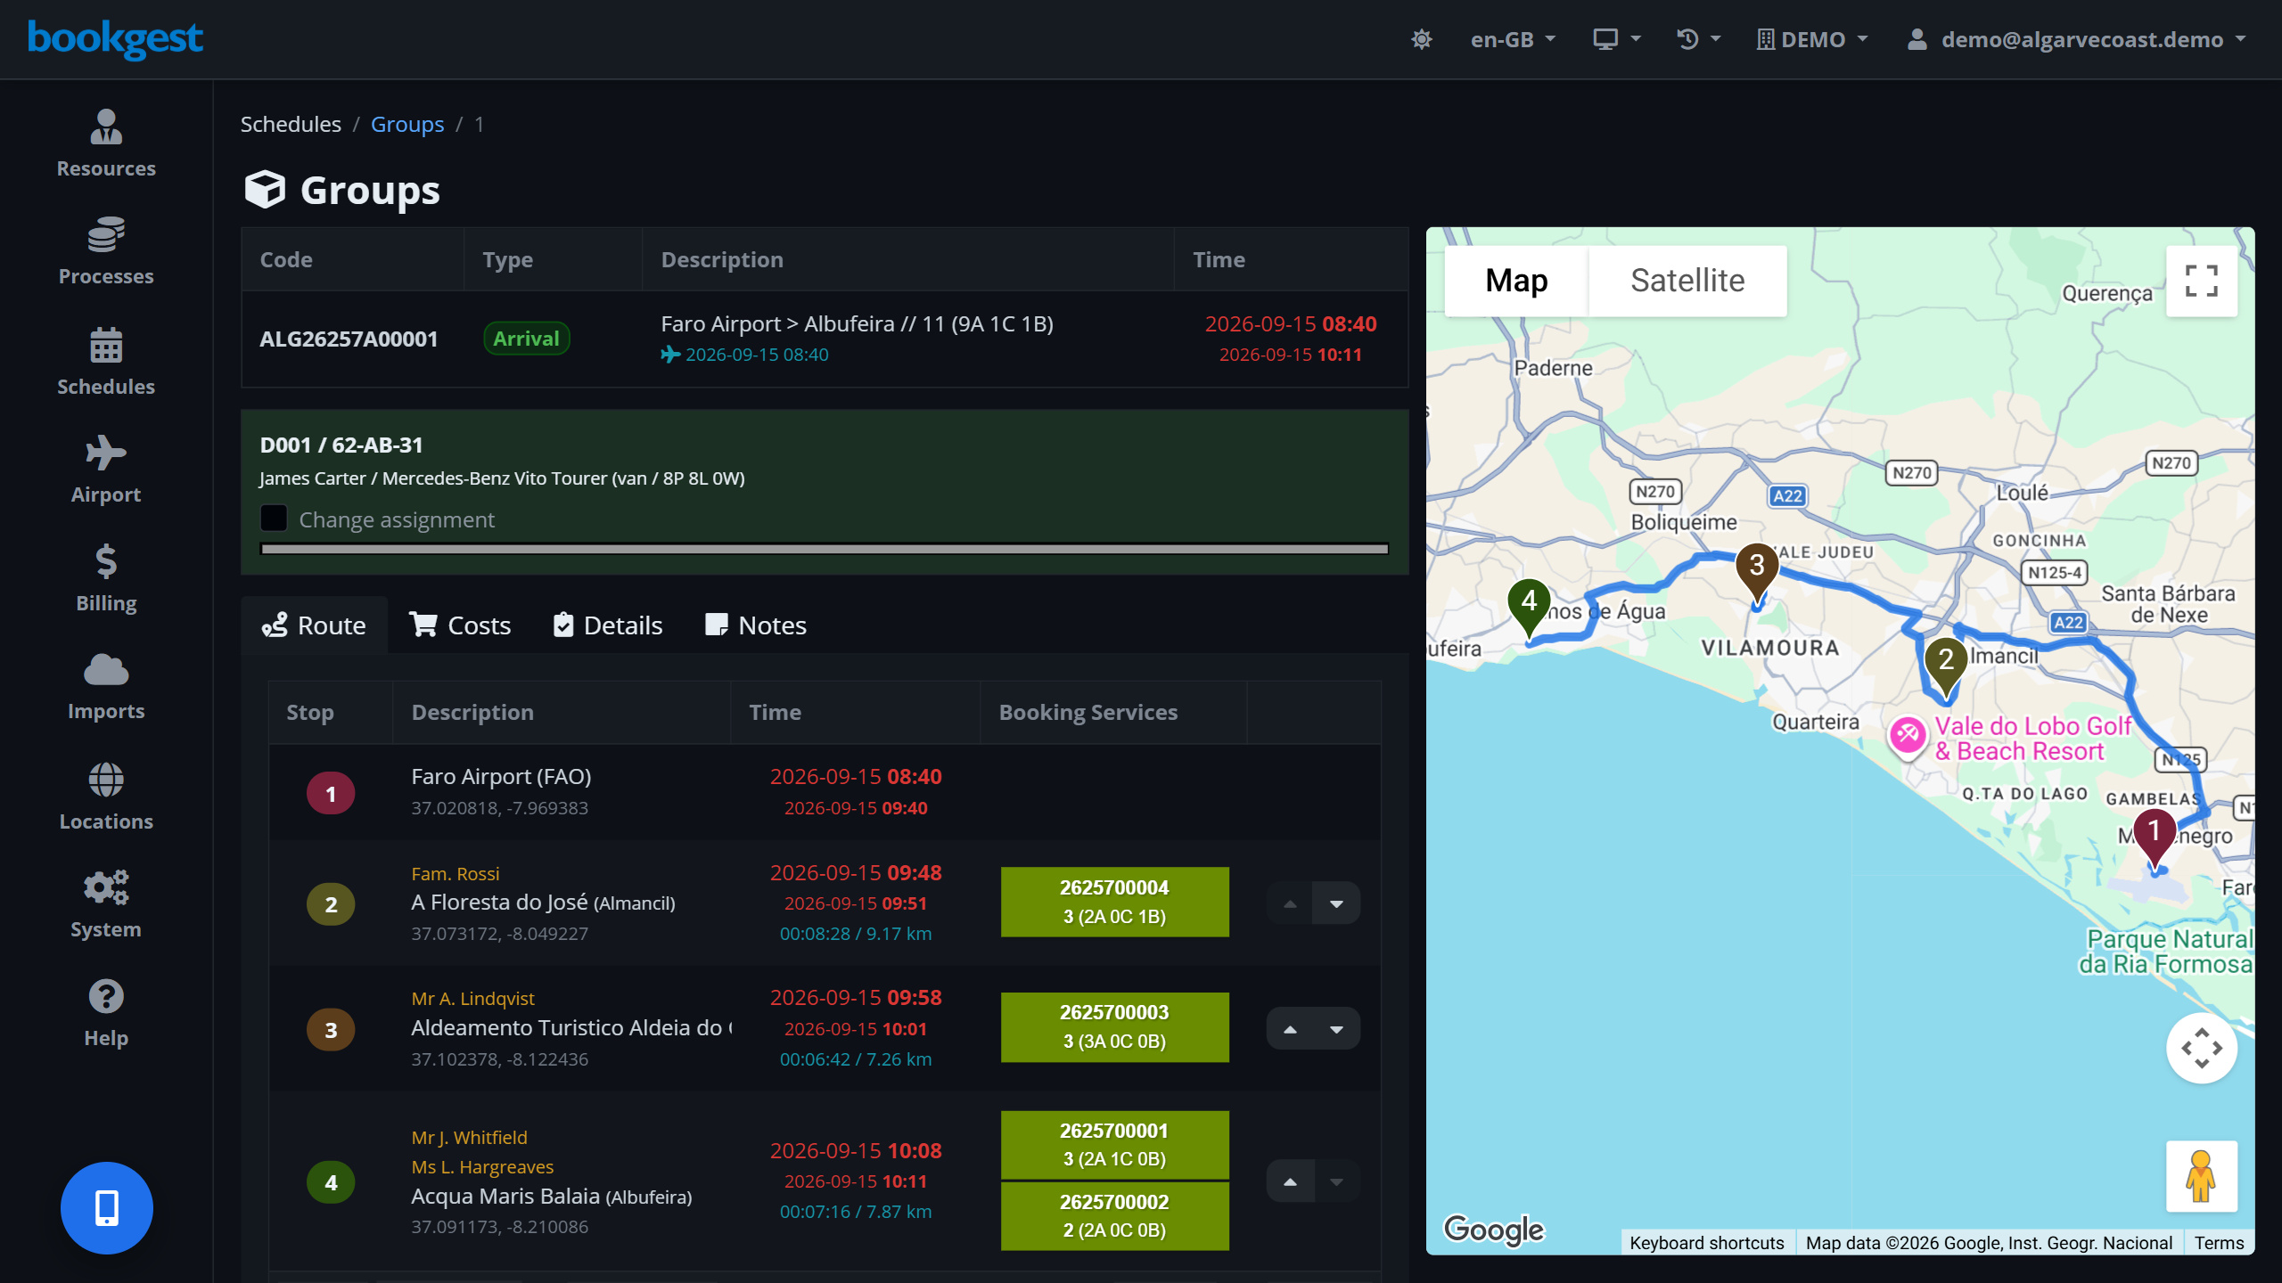
Task: Move stop 3 Mr A. Lindqvist up
Action: [1290, 1029]
